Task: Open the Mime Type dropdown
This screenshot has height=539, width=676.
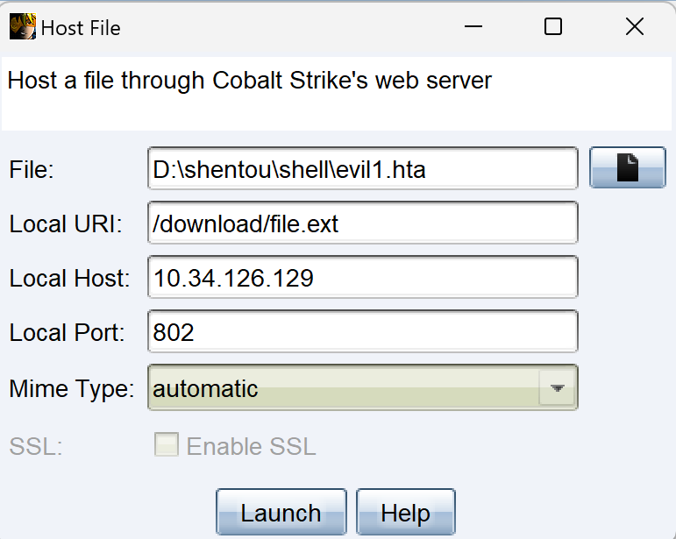Action: 363,387
